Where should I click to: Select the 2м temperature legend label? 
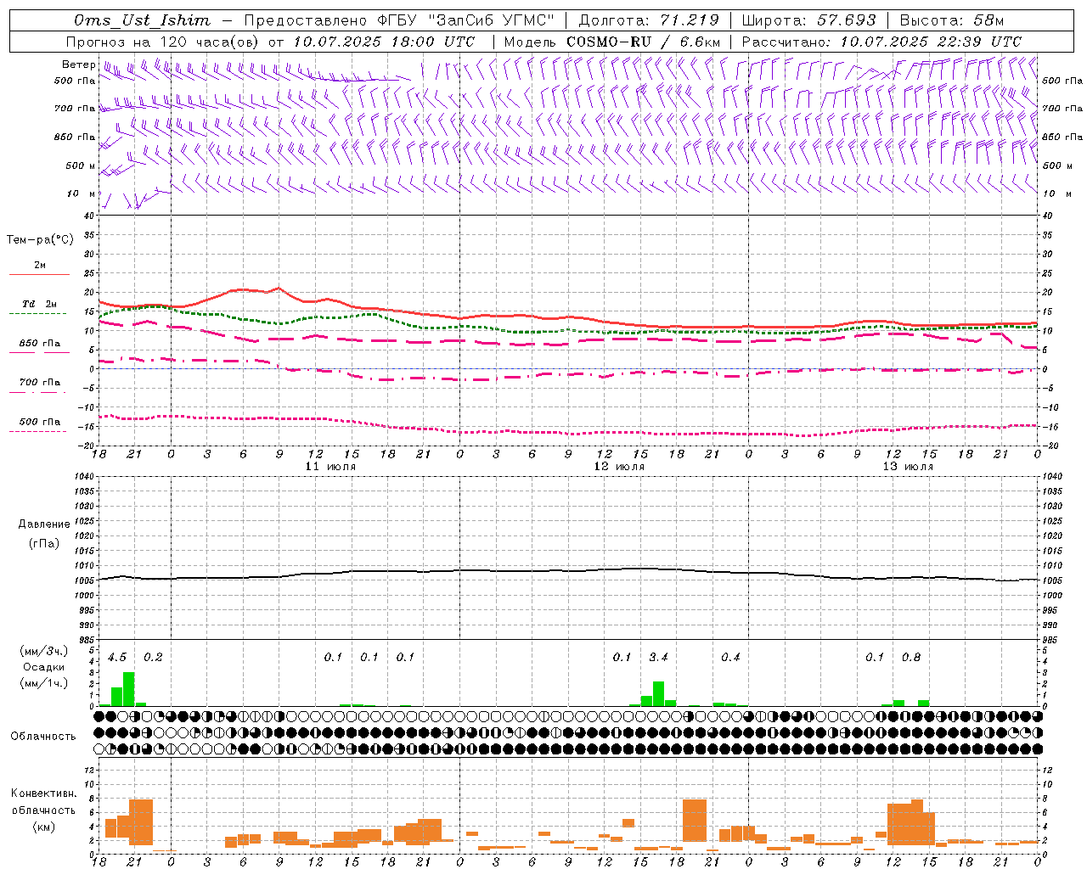point(40,265)
